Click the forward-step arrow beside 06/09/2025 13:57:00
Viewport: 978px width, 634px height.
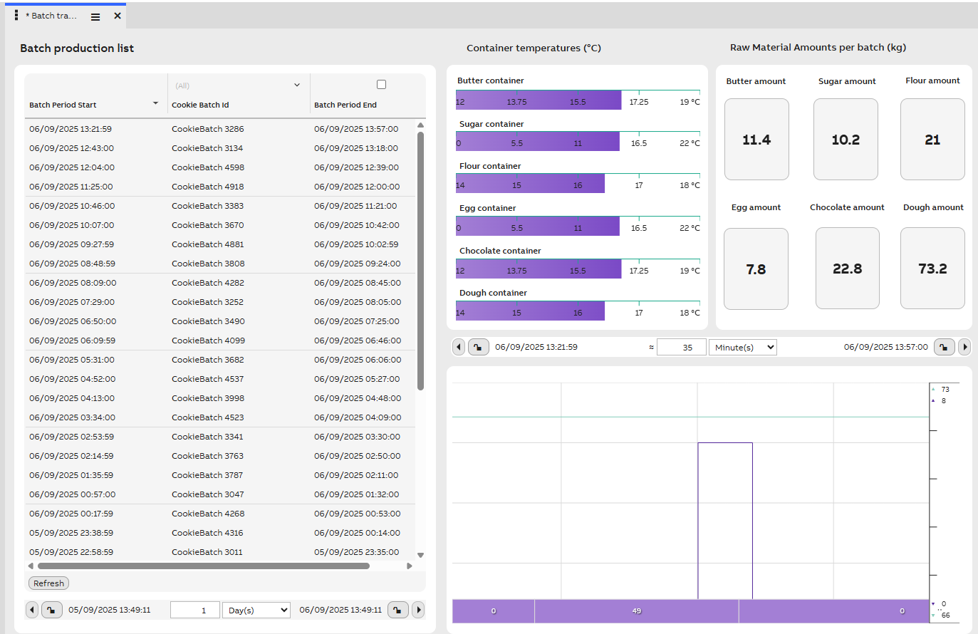coord(964,347)
